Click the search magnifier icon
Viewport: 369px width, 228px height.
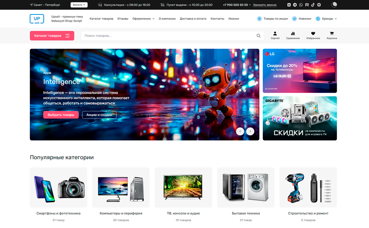coord(258,36)
